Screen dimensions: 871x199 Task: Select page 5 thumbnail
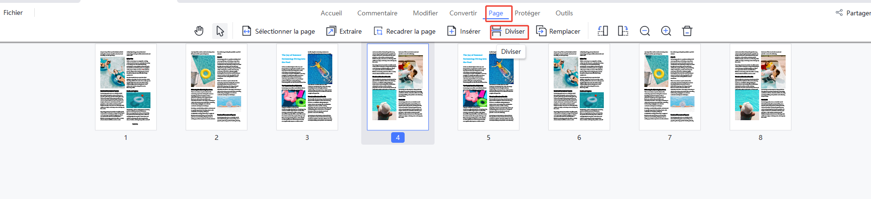(x=489, y=87)
